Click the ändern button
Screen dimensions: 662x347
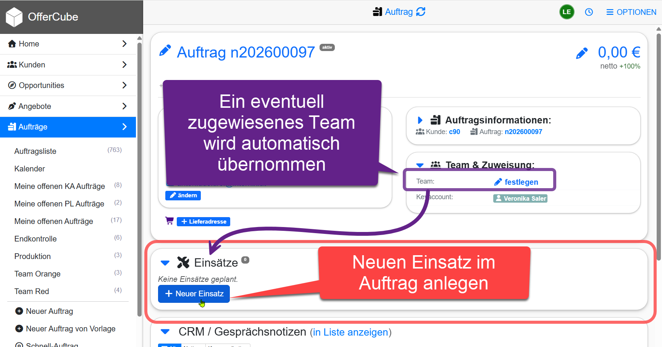click(x=183, y=195)
